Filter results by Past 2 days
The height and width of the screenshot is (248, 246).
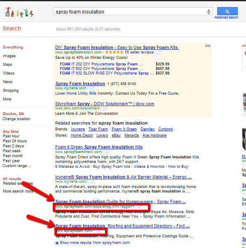[x=13, y=146]
